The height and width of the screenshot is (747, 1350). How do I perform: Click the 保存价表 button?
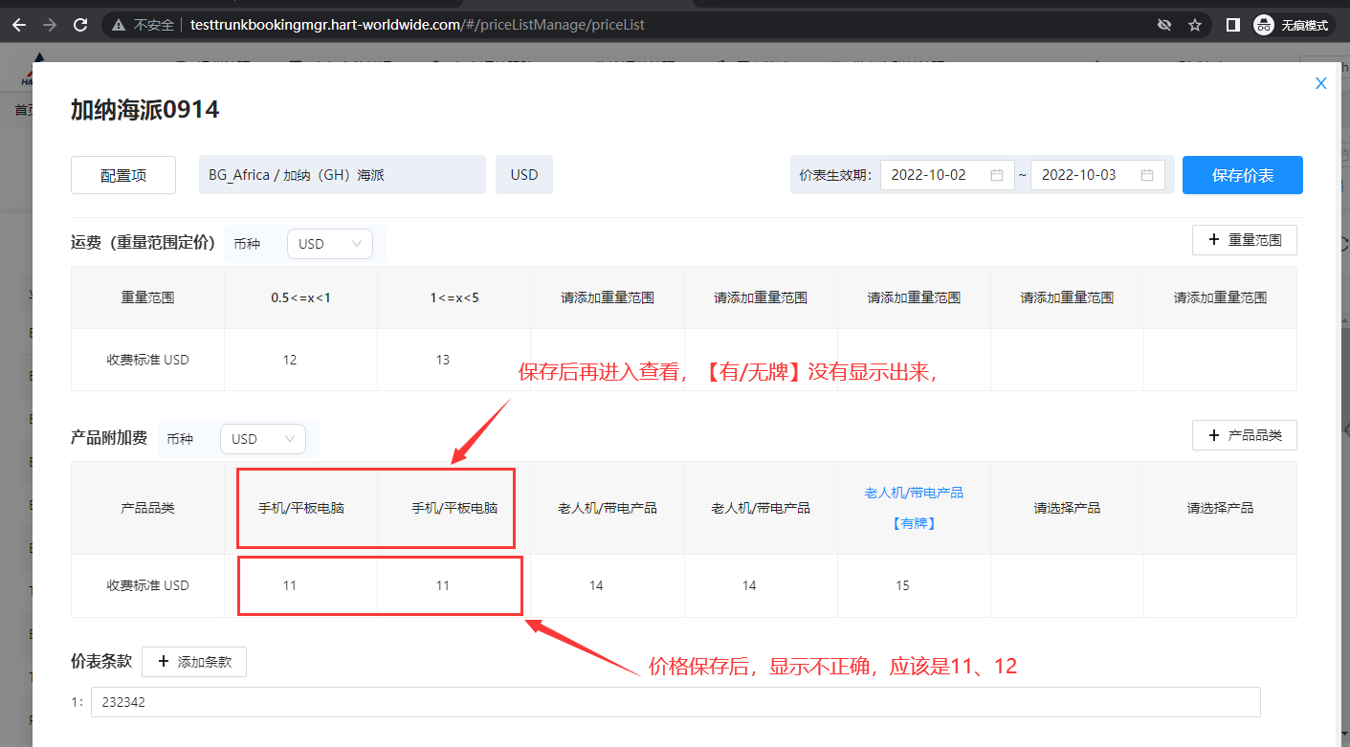click(x=1242, y=175)
